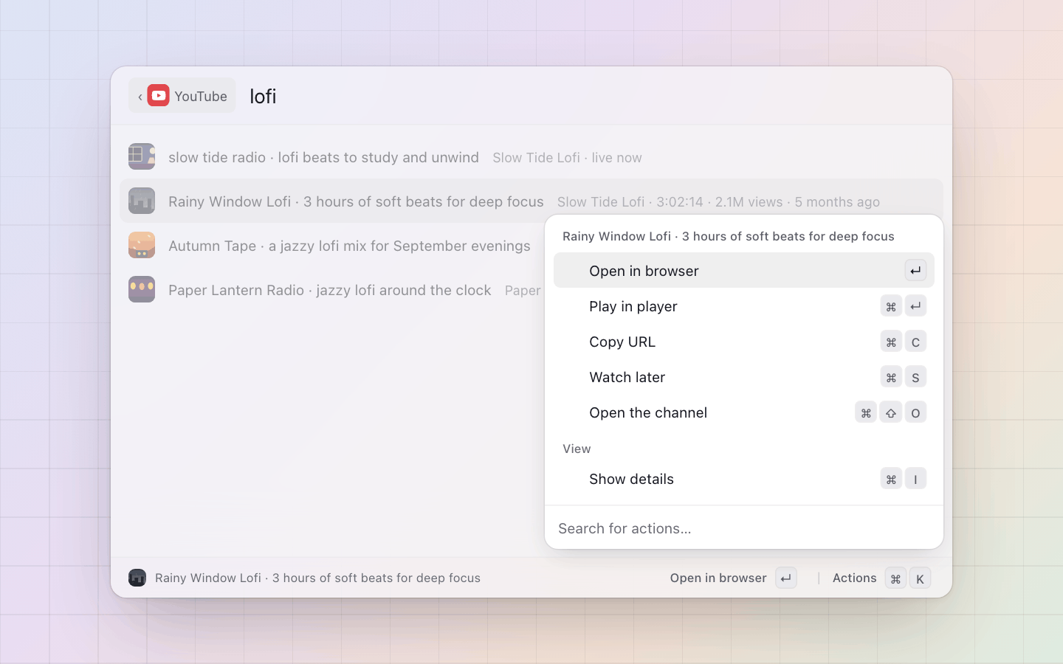Click the Autumn Tape video thumbnail
The width and height of the screenshot is (1063, 664).
(142, 245)
